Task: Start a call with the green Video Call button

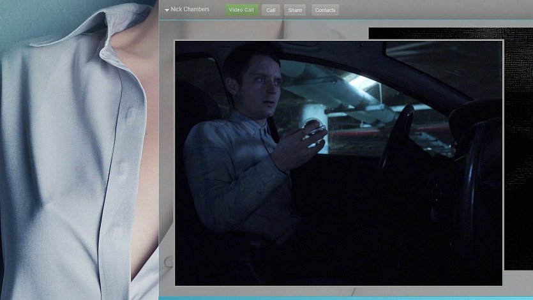Action: 241,10
